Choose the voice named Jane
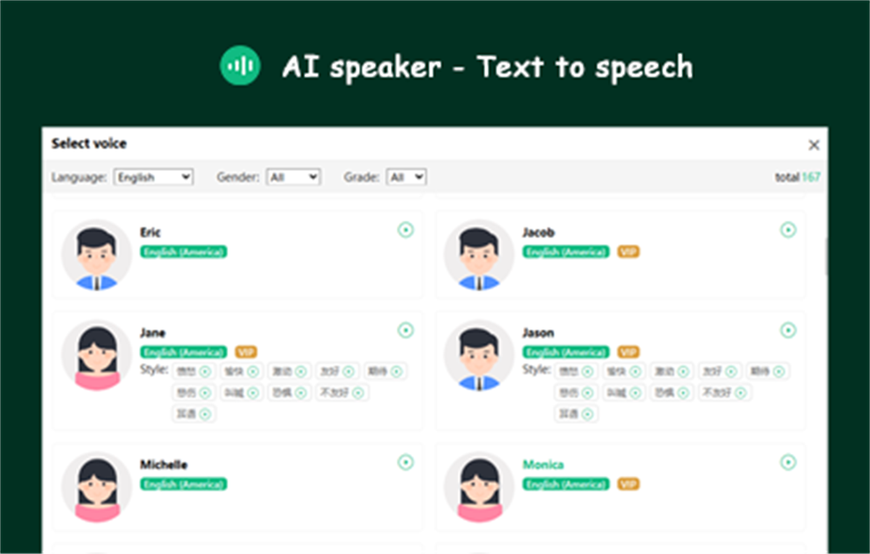The width and height of the screenshot is (870, 554). (x=152, y=333)
